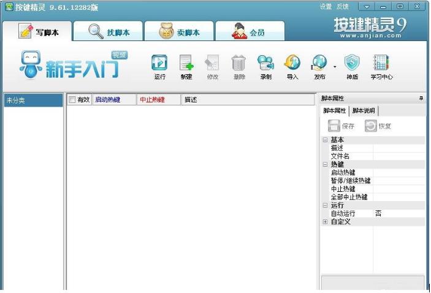The image size is (431, 293).
Task: Toggle the 有效 checkbox in list header
Action: pos(72,100)
